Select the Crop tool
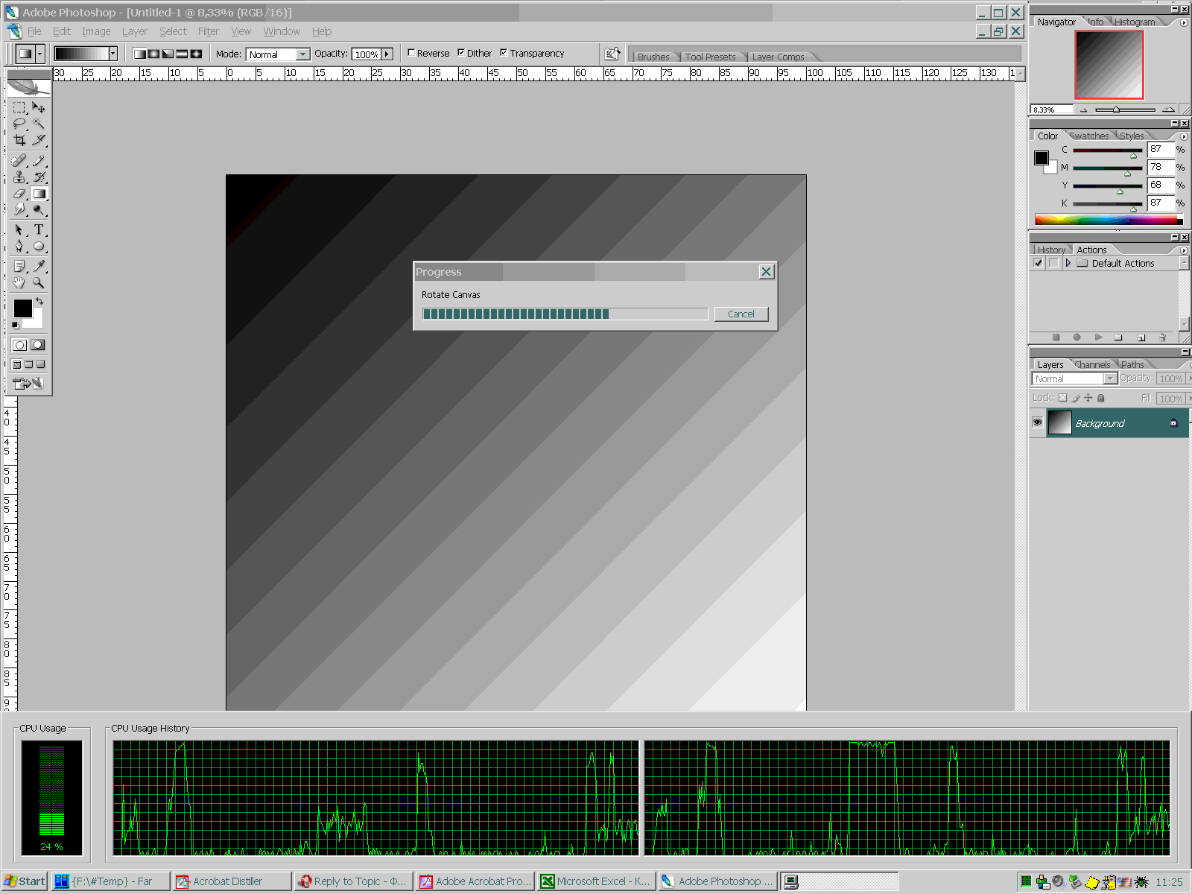The height and width of the screenshot is (894, 1192). coord(19,140)
